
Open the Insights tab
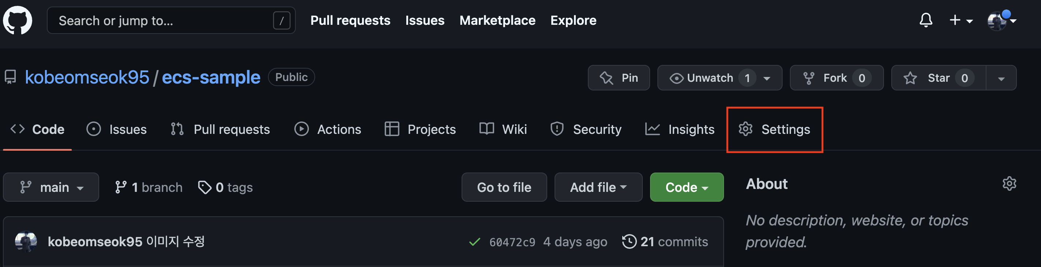pyautogui.click(x=680, y=129)
